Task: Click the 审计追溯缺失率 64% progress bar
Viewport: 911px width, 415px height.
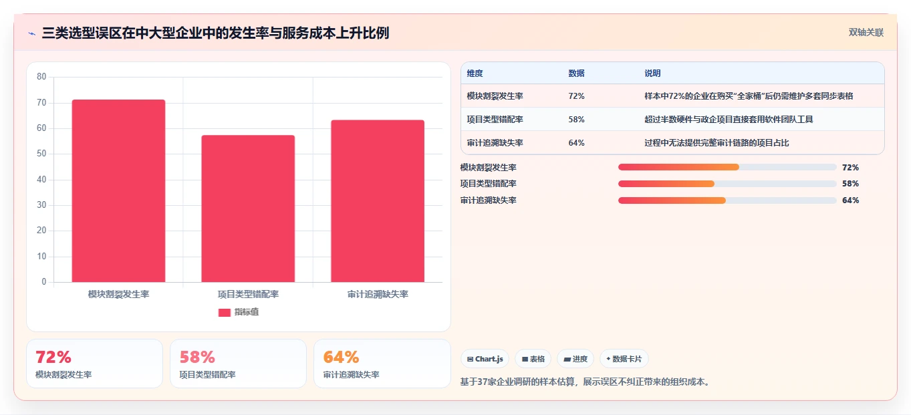Action: [727, 200]
